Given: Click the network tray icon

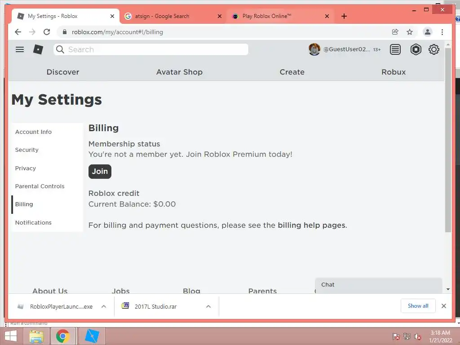Looking at the screenshot, I should pos(407,336).
